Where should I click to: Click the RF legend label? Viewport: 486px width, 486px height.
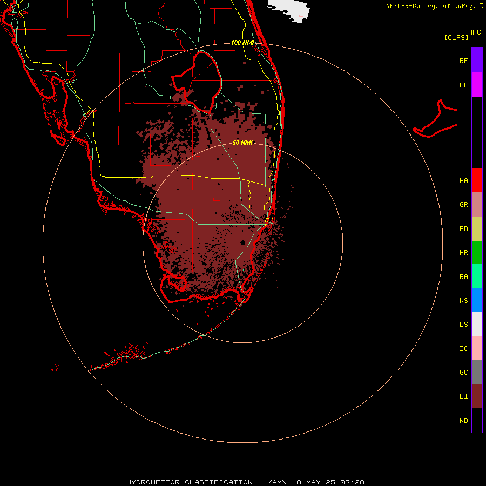(x=463, y=60)
